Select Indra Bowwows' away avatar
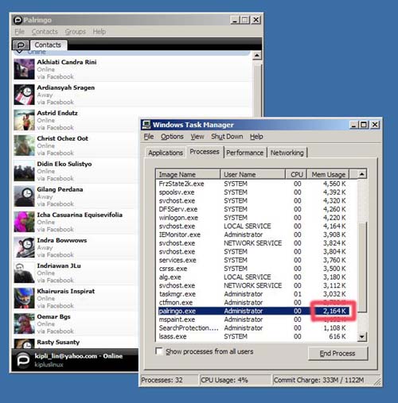398x403 pixels. point(24,247)
